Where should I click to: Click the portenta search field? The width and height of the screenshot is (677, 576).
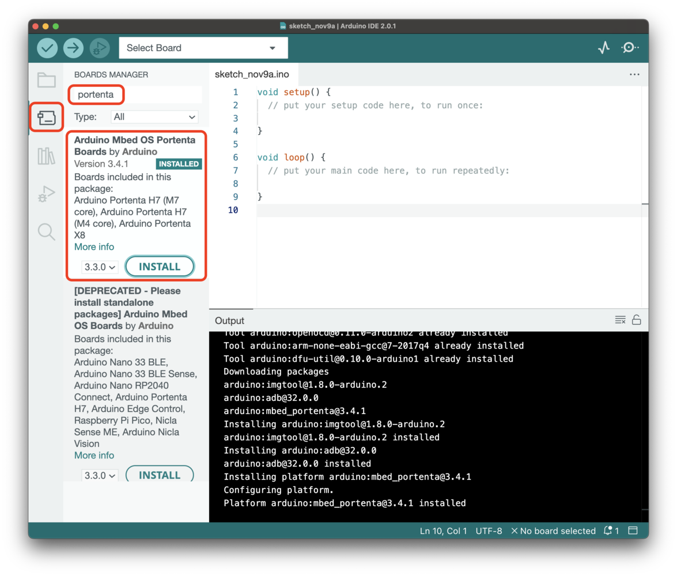[x=136, y=94]
